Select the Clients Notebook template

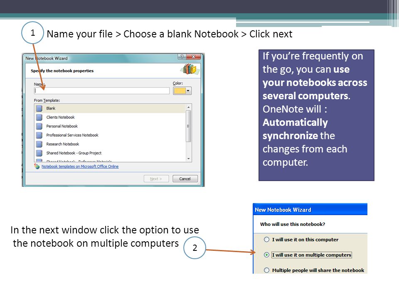pos(111,117)
